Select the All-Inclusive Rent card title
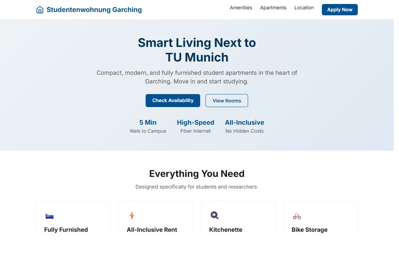Image resolution: width=399 pixels, height=266 pixels. (x=152, y=230)
